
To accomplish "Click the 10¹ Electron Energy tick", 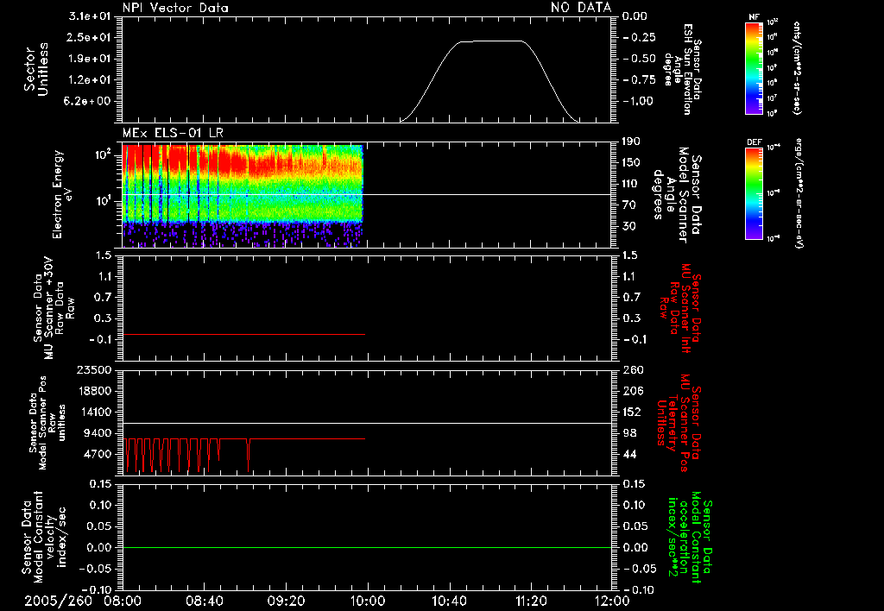I will (x=104, y=201).
